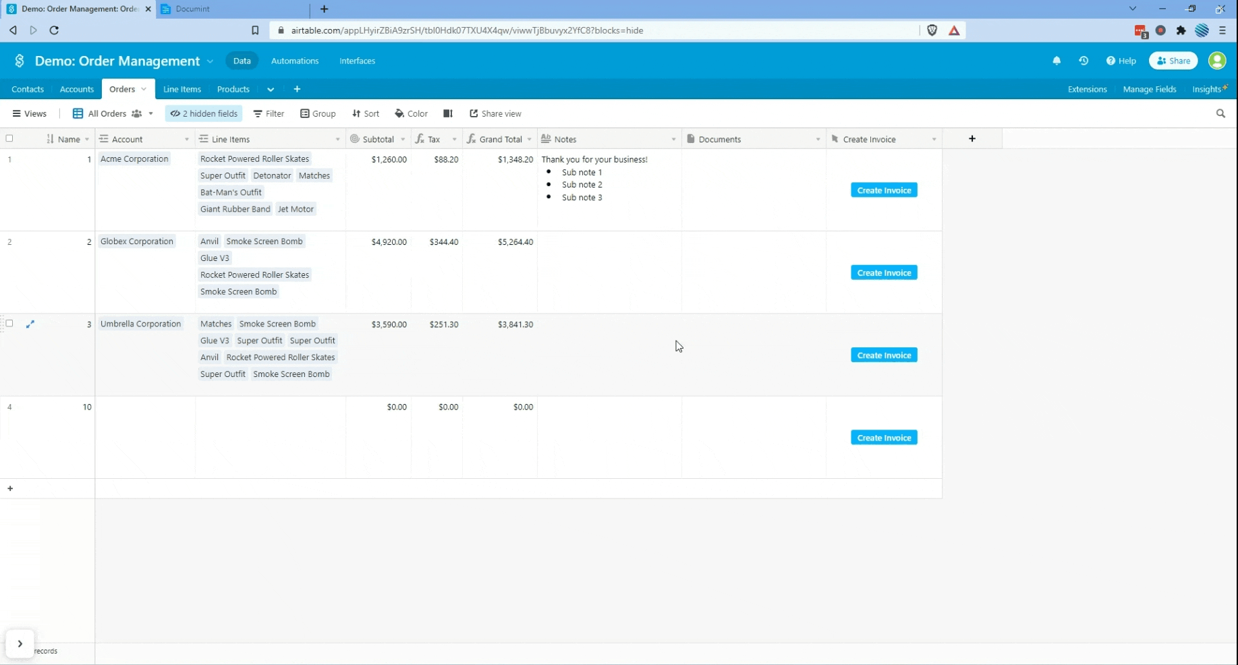Open the Name field dropdown
The image size is (1238, 665).
[87, 140]
